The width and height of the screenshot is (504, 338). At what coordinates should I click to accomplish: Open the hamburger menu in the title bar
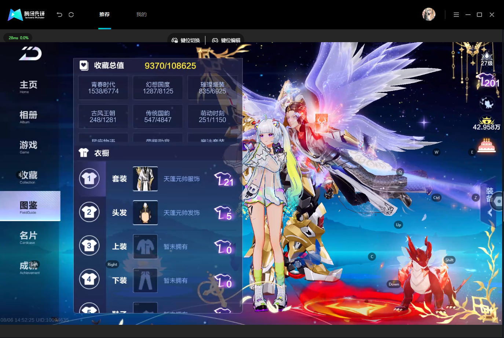[x=456, y=15]
